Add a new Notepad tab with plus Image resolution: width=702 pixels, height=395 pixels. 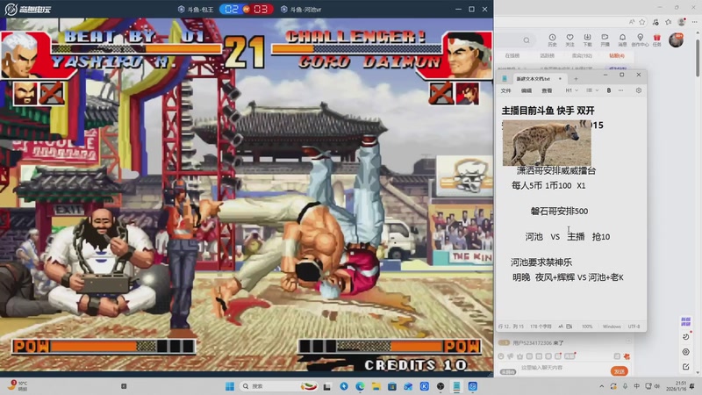tap(576, 79)
